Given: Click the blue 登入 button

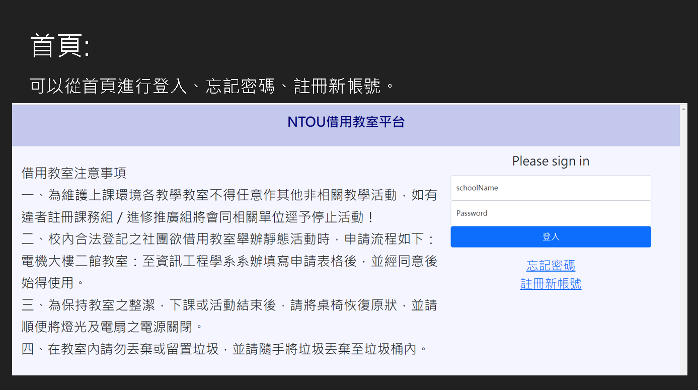Looking at the screenshot, I should tap(551, 237).
